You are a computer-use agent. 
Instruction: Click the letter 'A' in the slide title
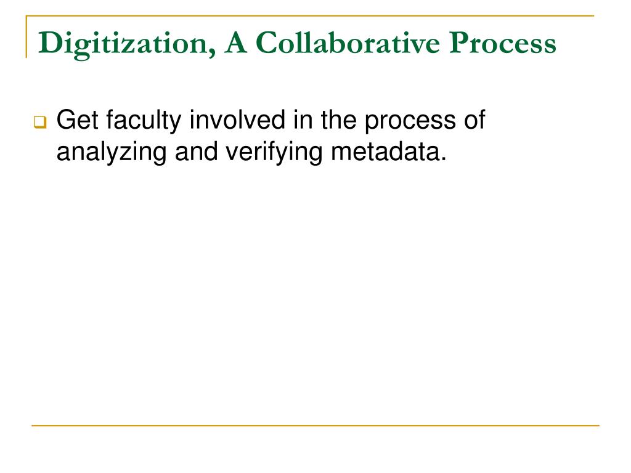[235, 42]
